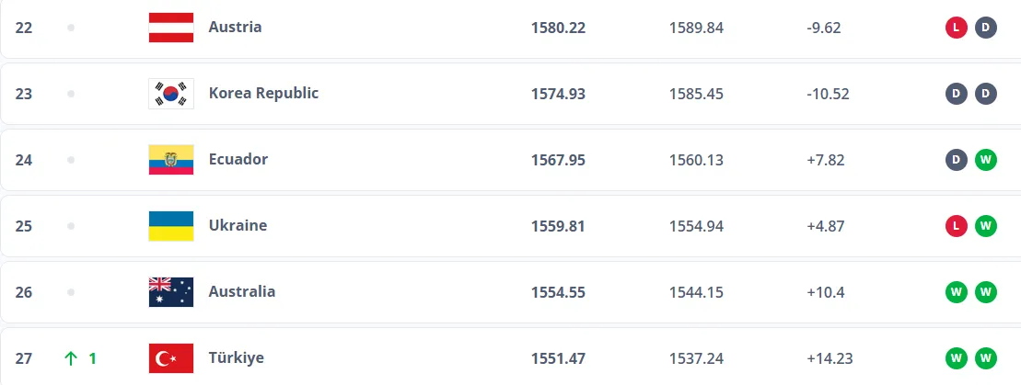The image size is (1021, 385).
Task: Click the Türkiye flag icon
Action: (170, 358)
